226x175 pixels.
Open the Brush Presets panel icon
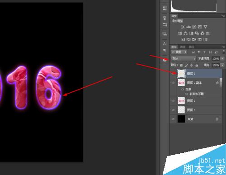click(x=165, y=24)
